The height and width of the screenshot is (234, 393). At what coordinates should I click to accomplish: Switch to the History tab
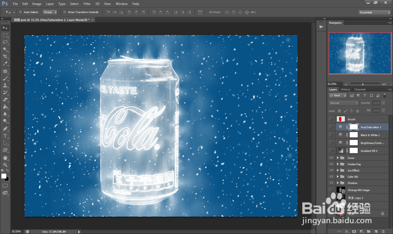(x=345, y=89)
